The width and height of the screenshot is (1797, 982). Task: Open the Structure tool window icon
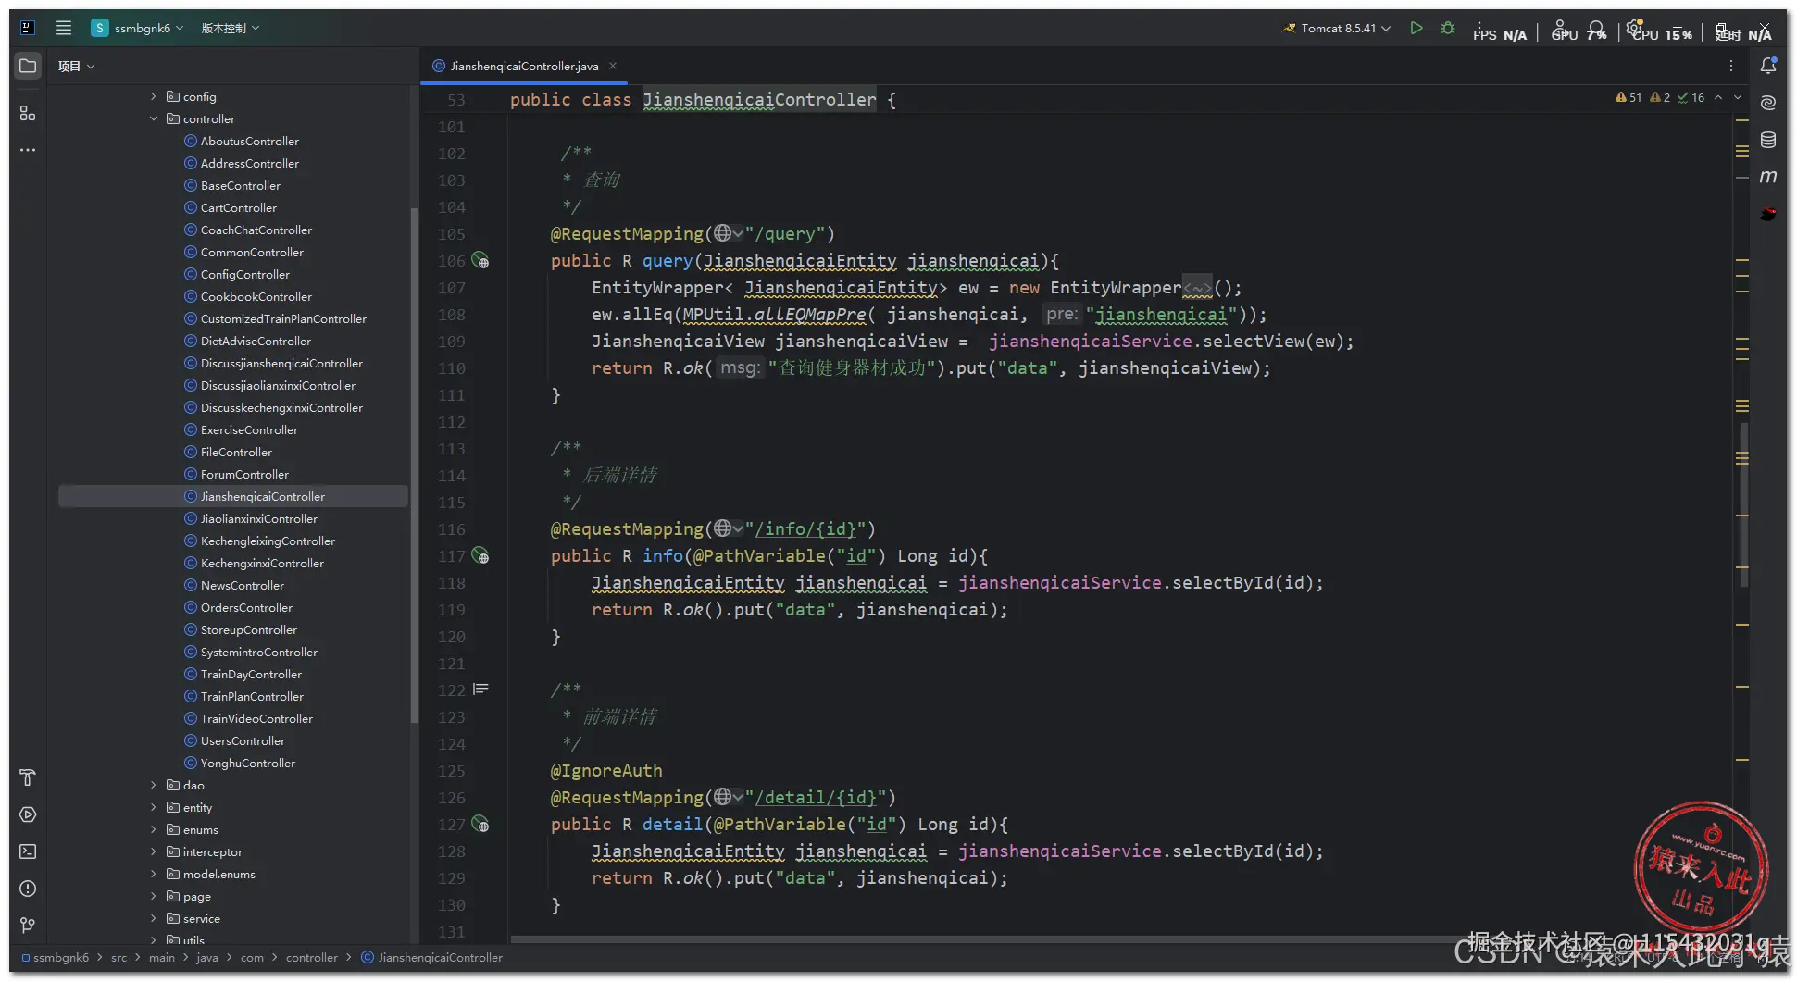coord(28,113)
